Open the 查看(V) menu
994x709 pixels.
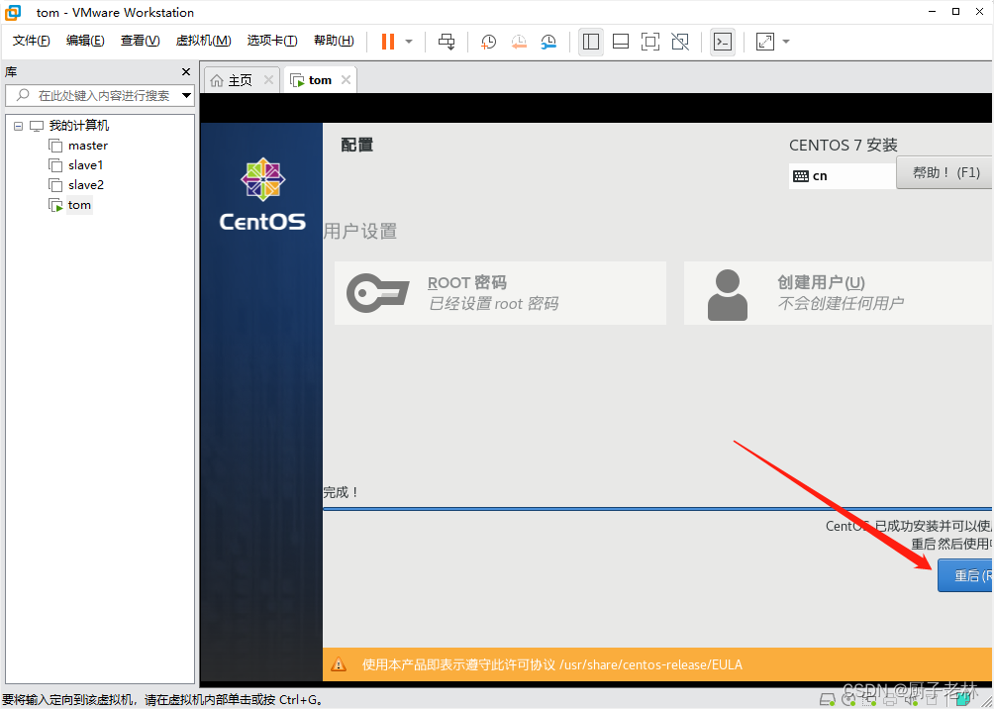click(141, 41)
